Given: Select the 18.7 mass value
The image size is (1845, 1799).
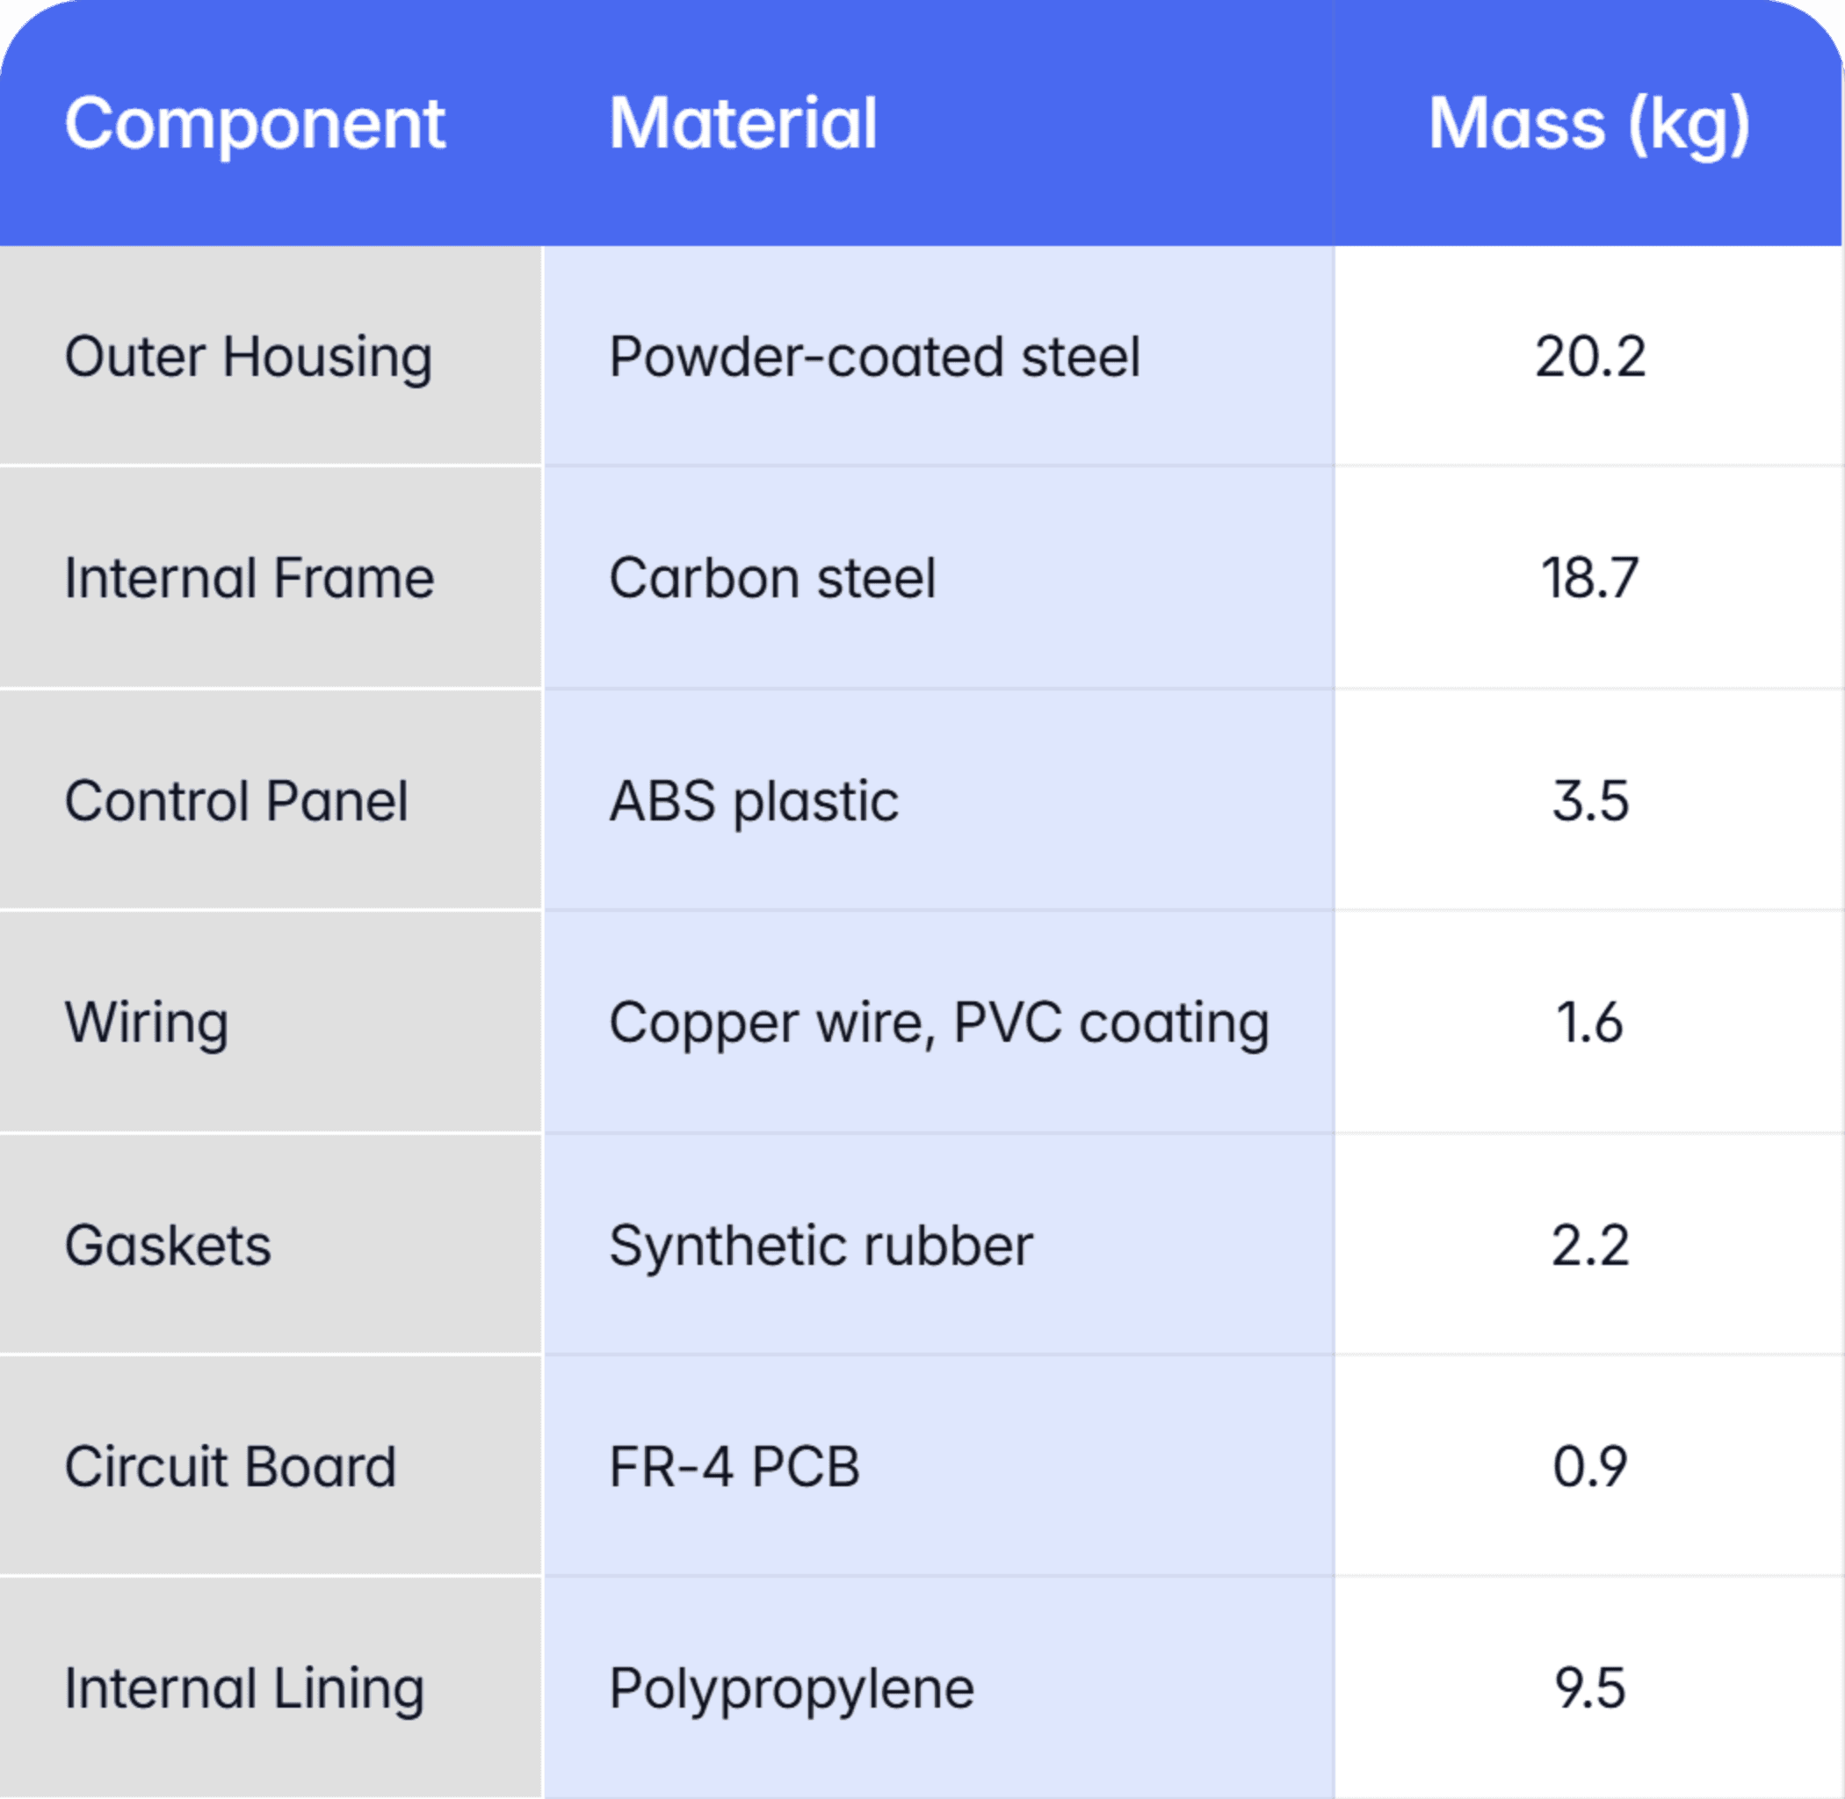Looking at the screenshot, I should [x=1590, y=577].
